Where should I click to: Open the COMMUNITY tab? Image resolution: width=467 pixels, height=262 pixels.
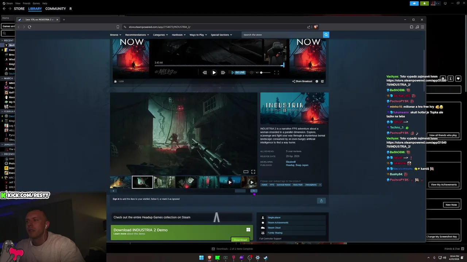tap(55, 9)
